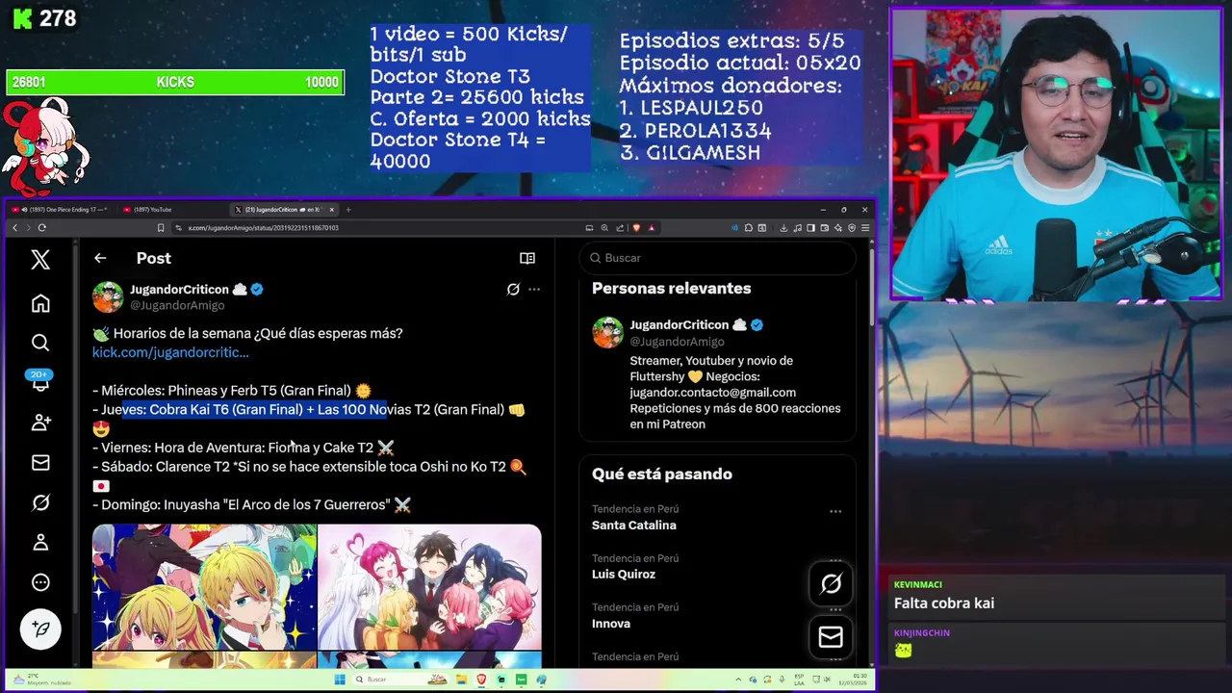Open browser downloads icon
The image size is (1232, 693).
coord(783,228)
